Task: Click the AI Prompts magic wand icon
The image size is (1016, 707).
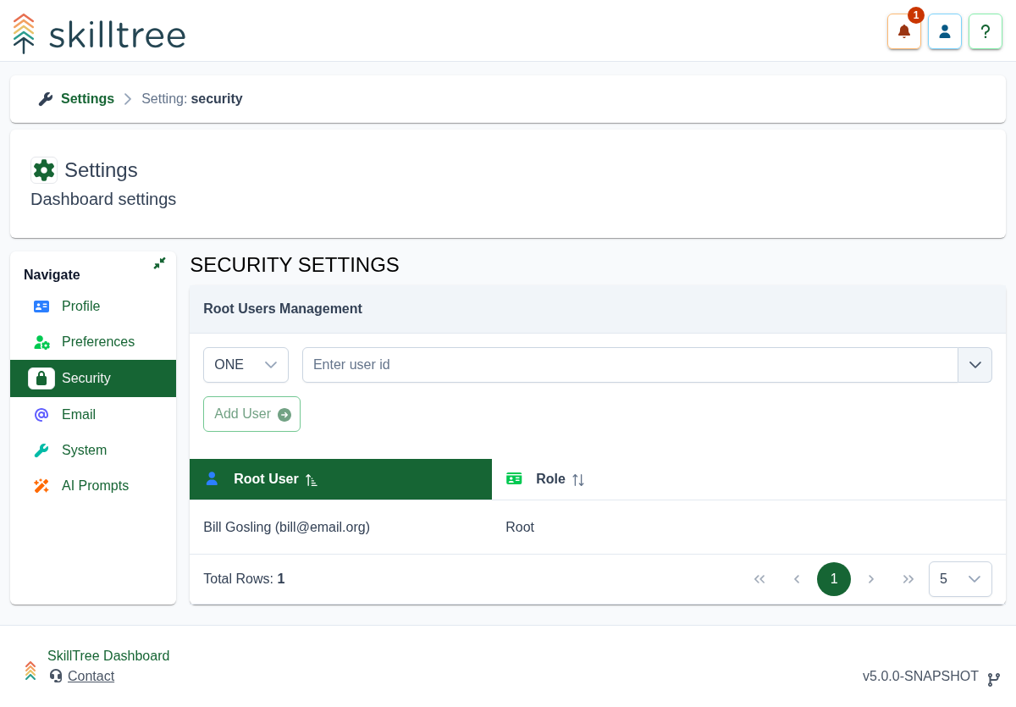Action: (x=41, y=486)
